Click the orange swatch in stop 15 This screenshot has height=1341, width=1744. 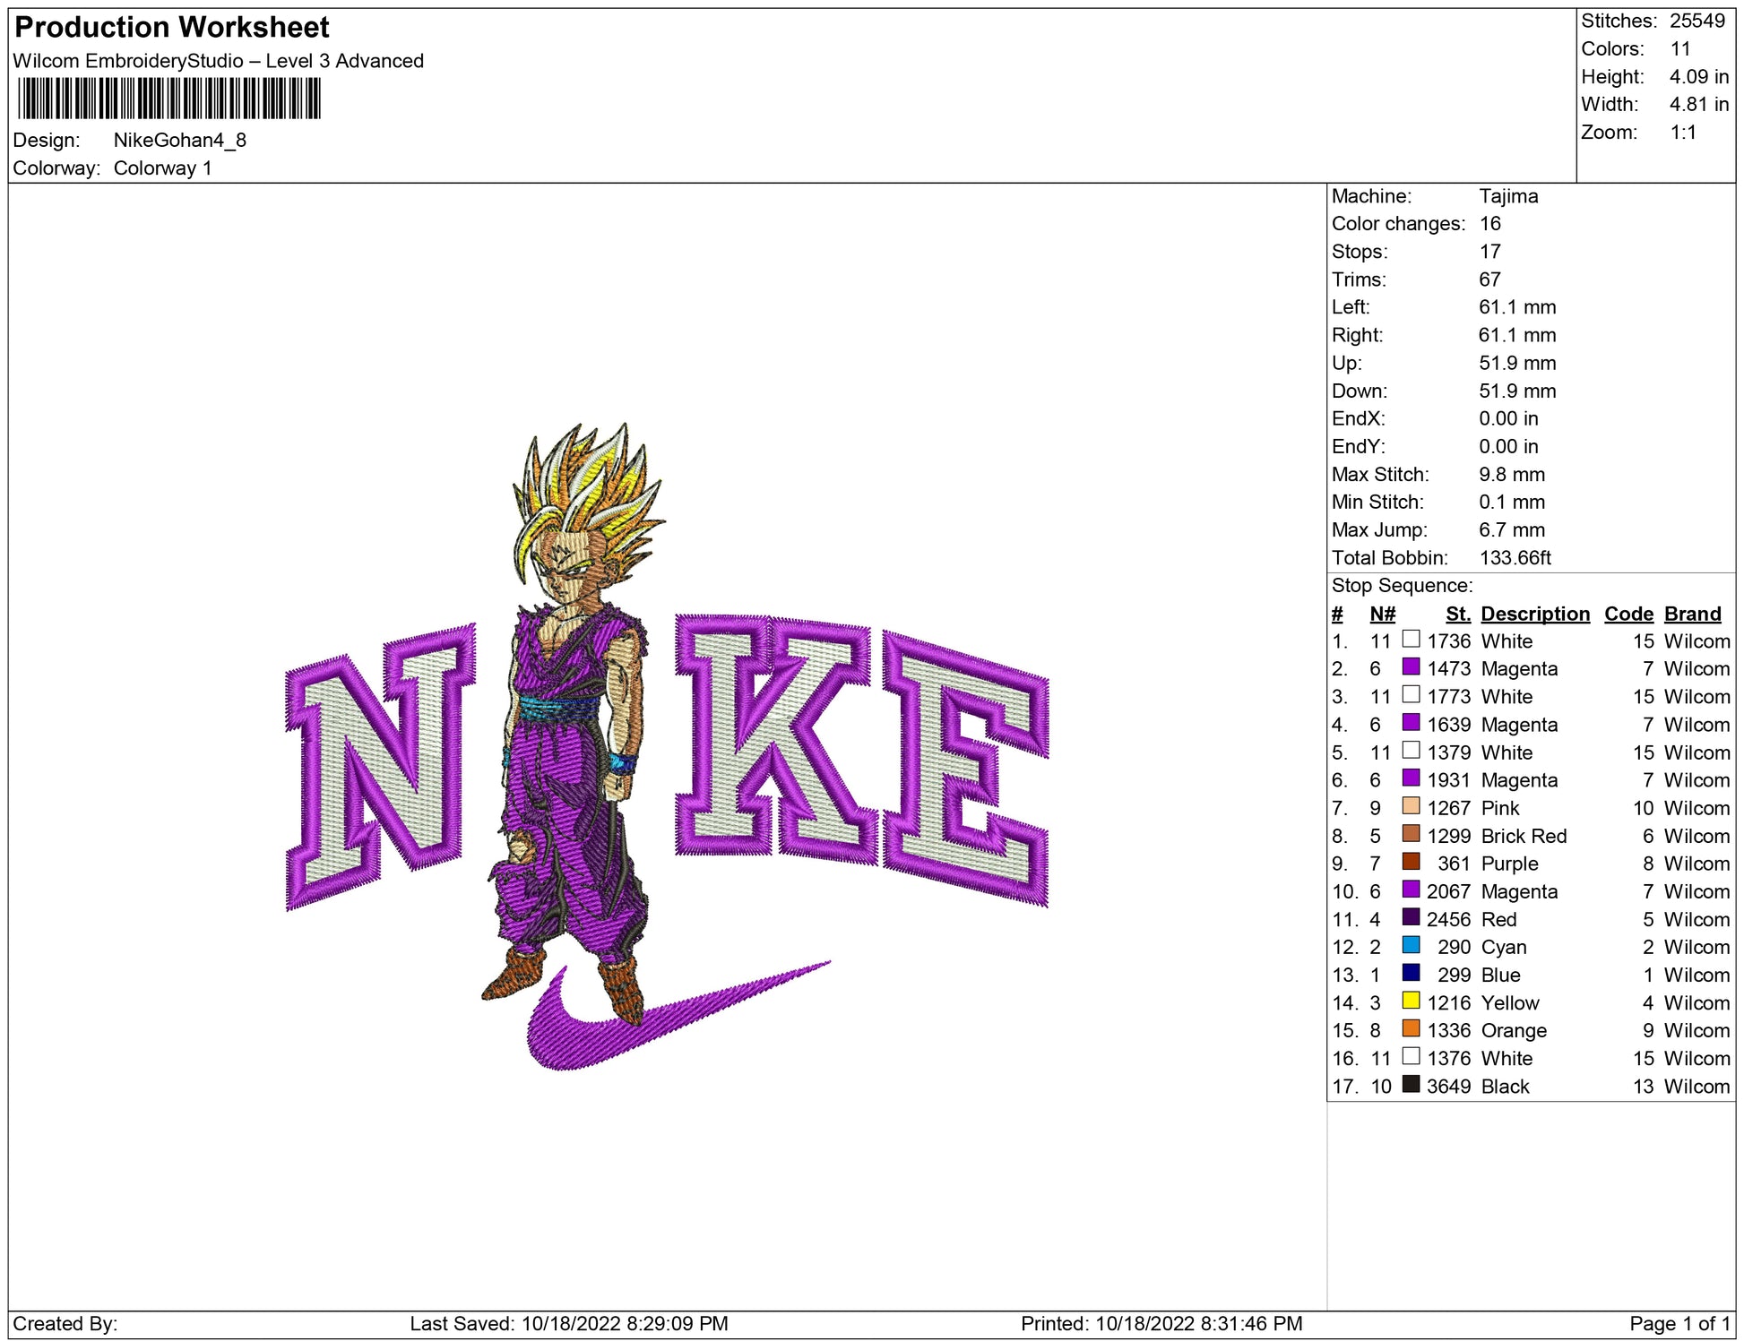pyautogui.click(x=1411, y=1028)
